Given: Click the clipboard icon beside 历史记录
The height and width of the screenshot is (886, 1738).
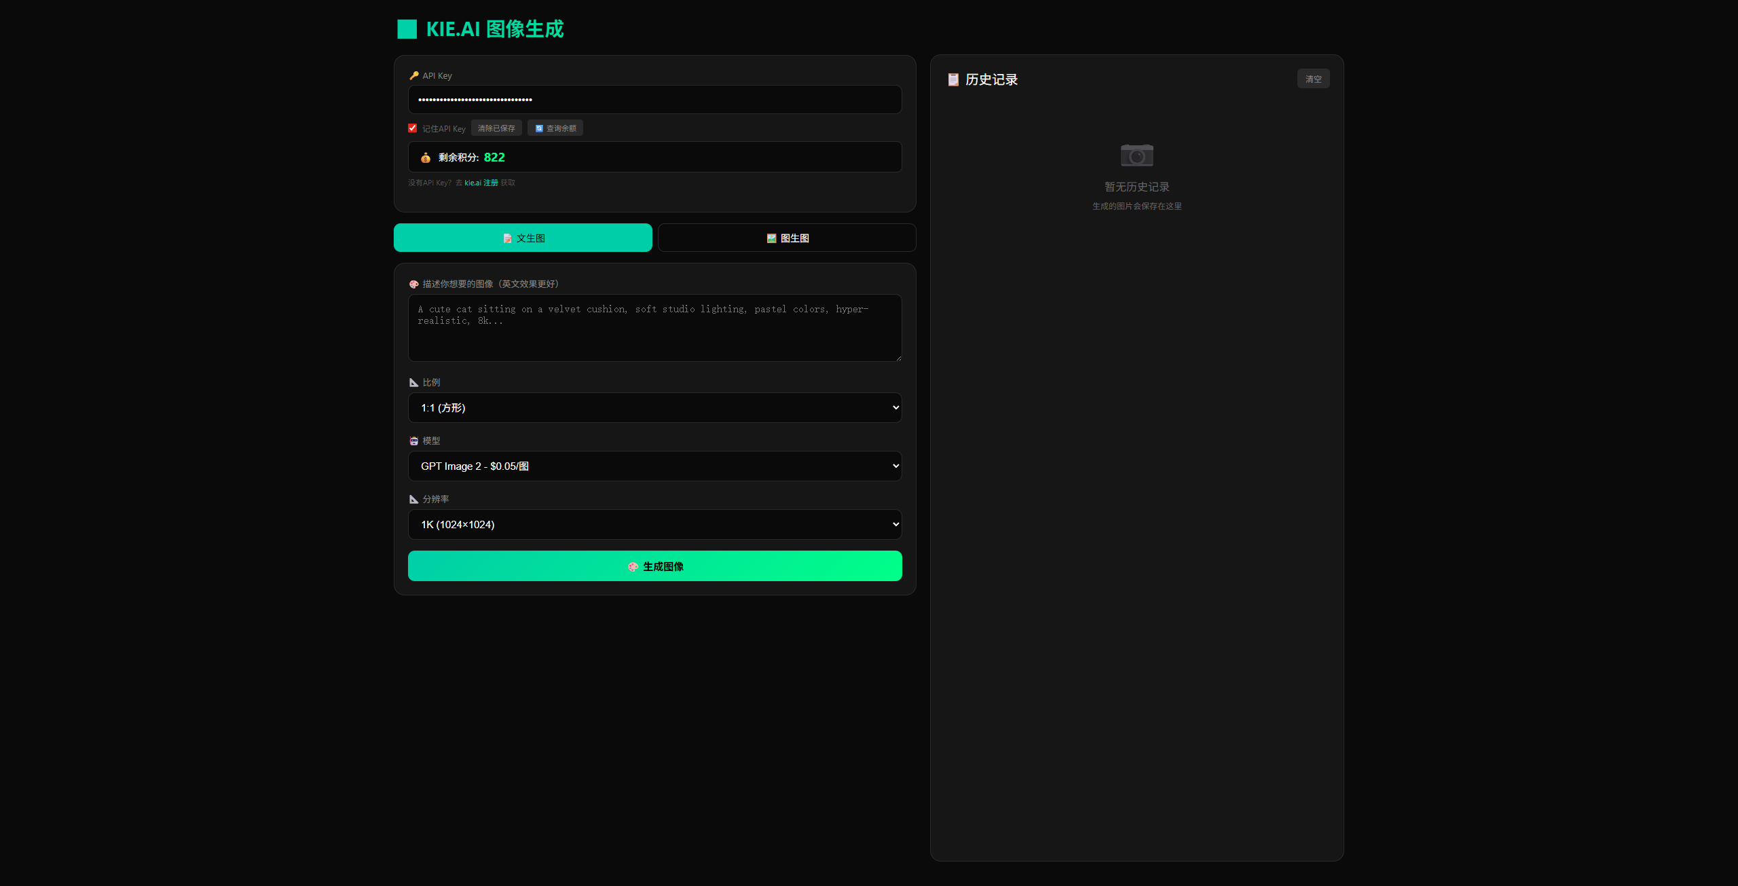Looking at the screenshot, I should [953, 80].
